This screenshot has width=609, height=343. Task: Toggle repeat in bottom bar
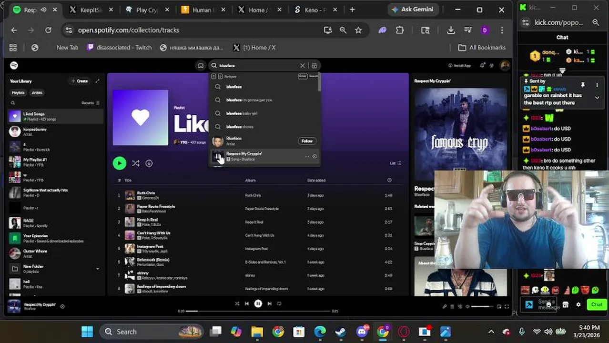(x=279, y=303)
